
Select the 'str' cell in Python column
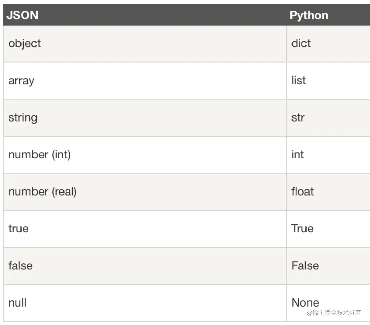tap(298, 118)
